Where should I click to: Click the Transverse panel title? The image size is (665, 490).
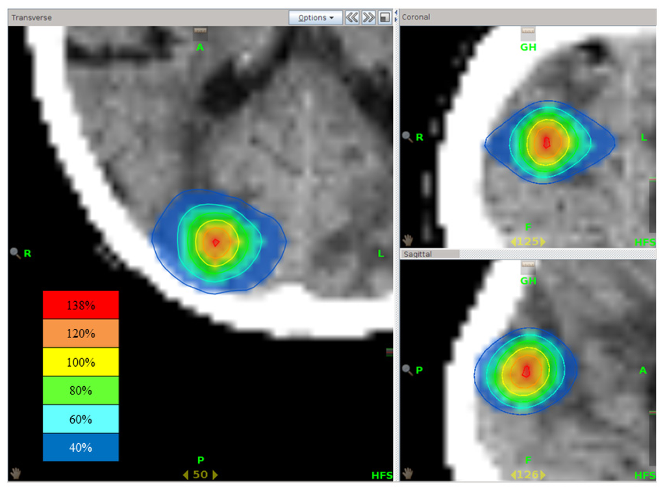point(31,18)
